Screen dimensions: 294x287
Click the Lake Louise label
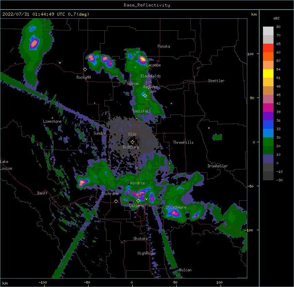tap(6, 165)
